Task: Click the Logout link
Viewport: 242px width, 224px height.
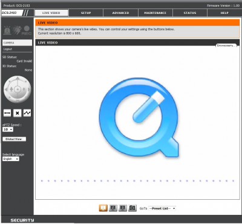Action: [8, 49]
